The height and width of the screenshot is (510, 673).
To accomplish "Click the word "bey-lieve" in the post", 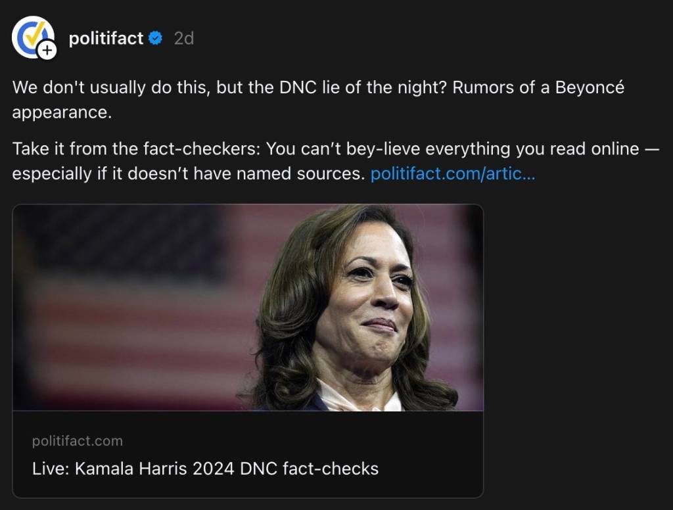I will point(386,149).
